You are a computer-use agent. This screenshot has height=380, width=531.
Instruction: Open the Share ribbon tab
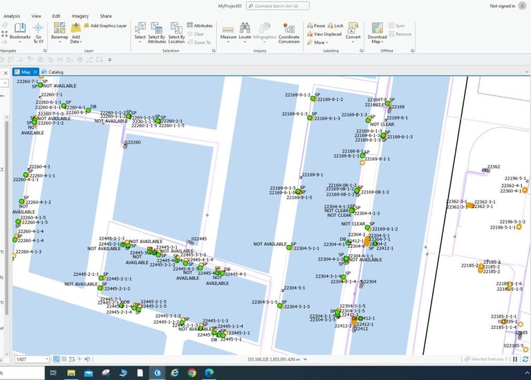106,16
